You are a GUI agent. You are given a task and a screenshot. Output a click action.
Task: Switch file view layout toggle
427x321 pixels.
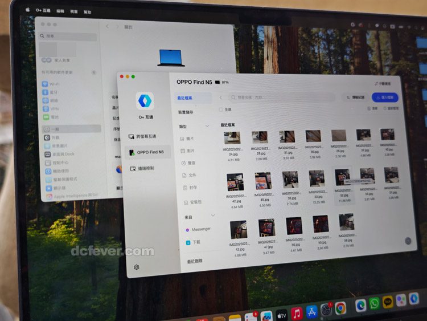[x=372, y=108]
